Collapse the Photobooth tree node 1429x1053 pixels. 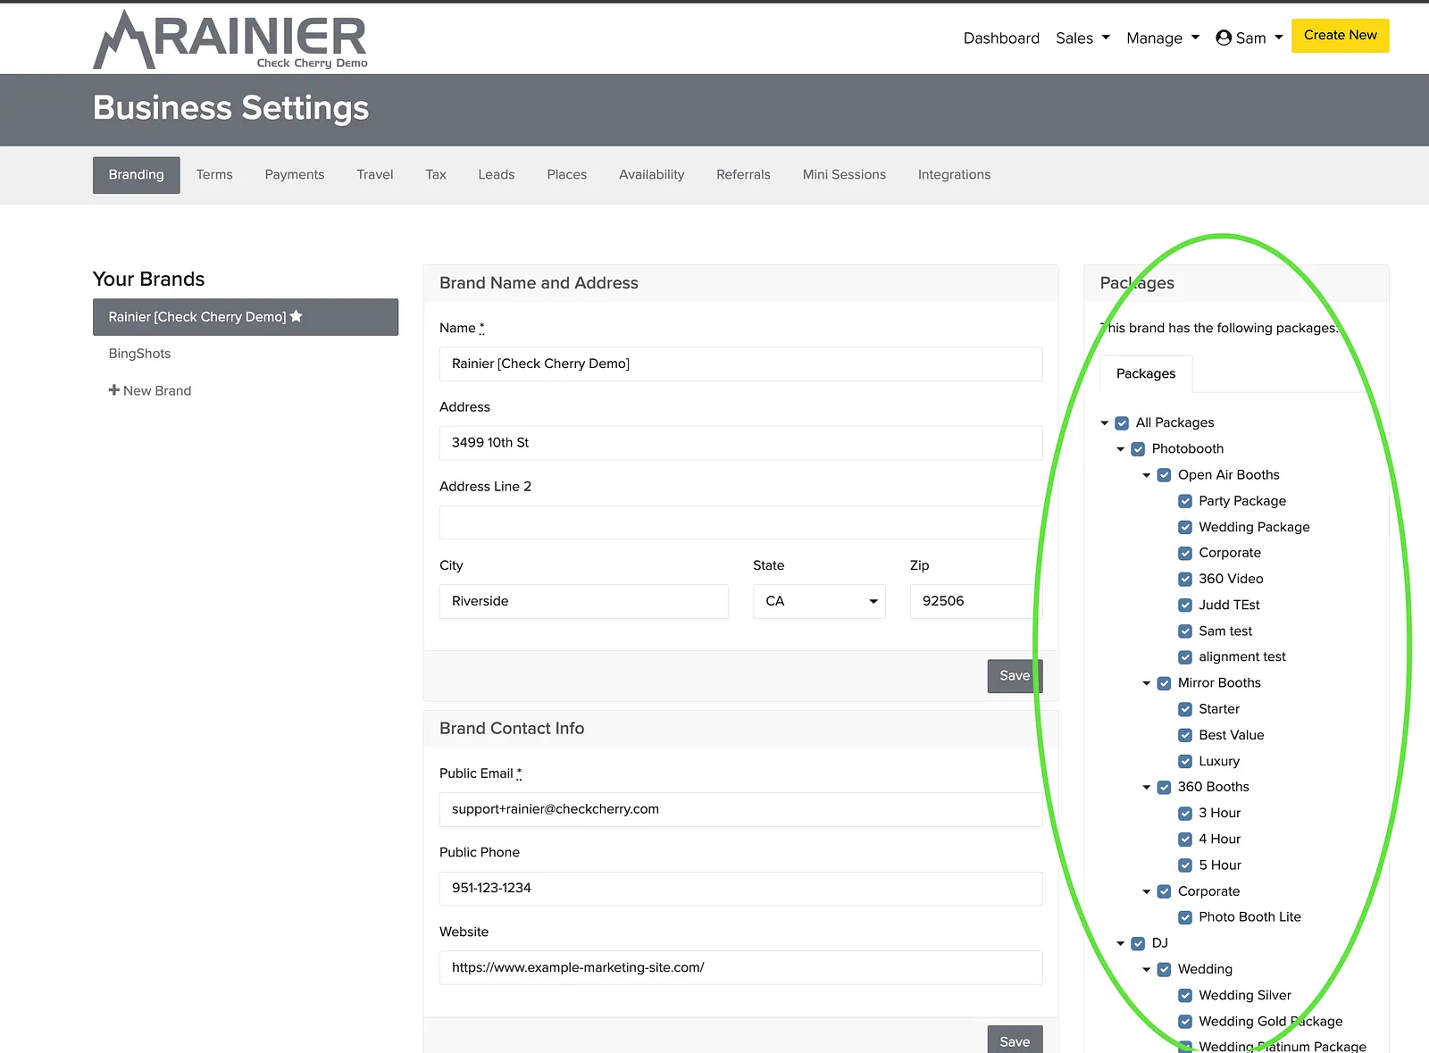1121,448
